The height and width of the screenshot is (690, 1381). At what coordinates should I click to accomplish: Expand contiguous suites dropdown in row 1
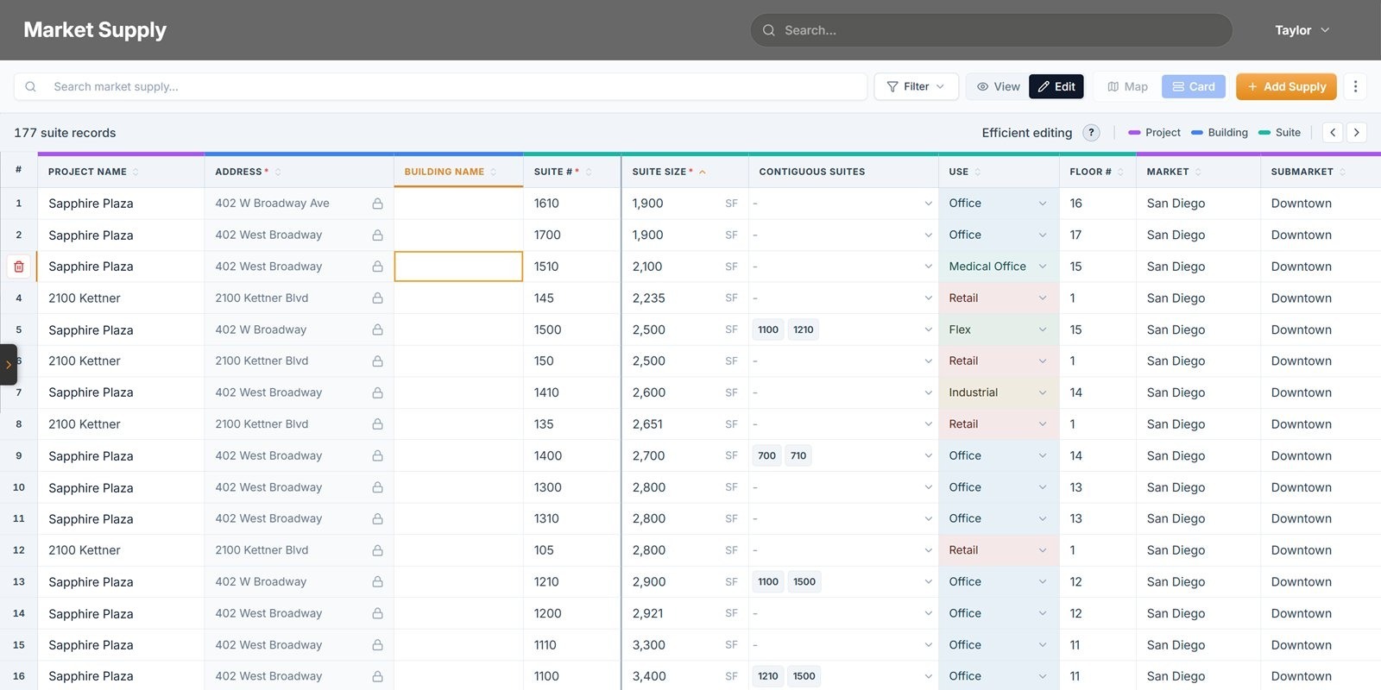[928, 204]
